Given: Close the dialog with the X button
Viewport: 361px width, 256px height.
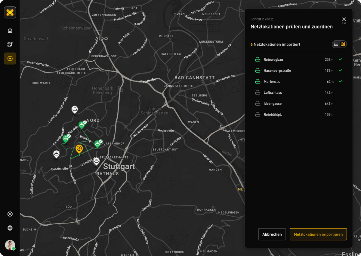Looking at the screenshot, I should pos(344,20).
